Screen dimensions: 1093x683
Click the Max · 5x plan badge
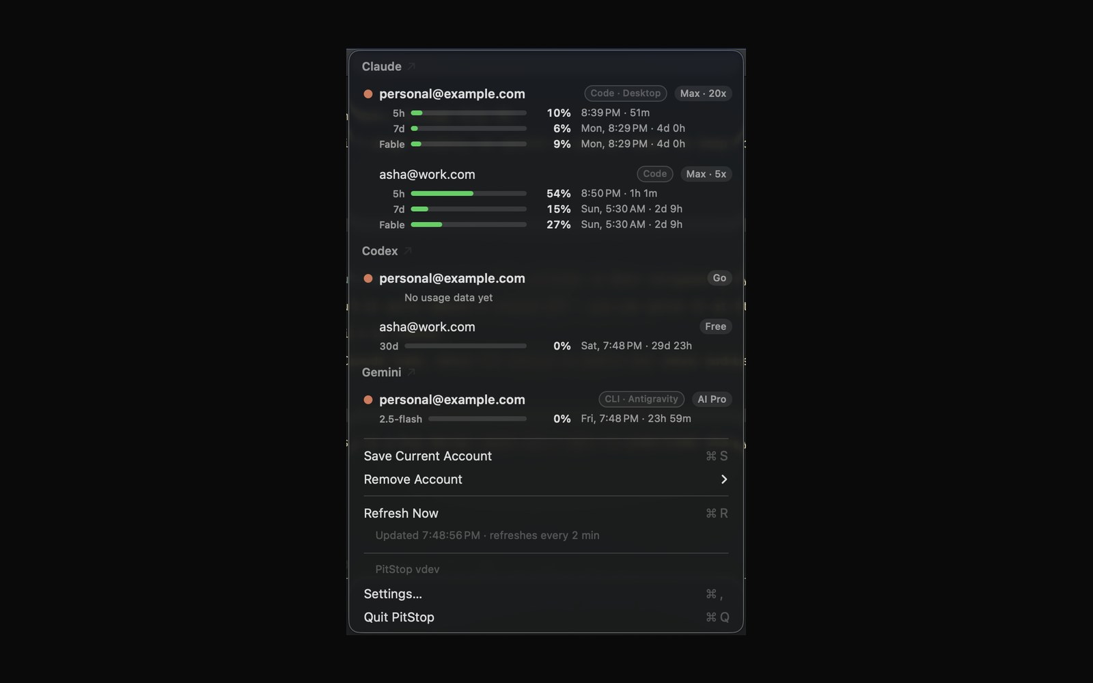click(706, 173)
